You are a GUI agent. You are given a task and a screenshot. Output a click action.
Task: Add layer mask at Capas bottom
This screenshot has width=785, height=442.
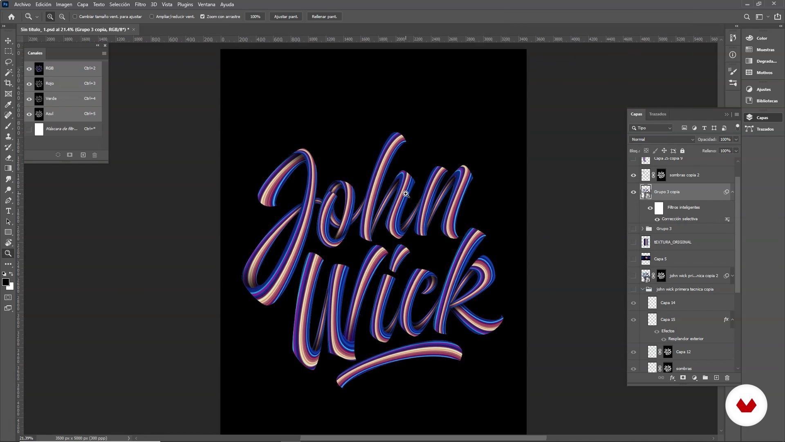pyautogui.click(x=683, y=378)
